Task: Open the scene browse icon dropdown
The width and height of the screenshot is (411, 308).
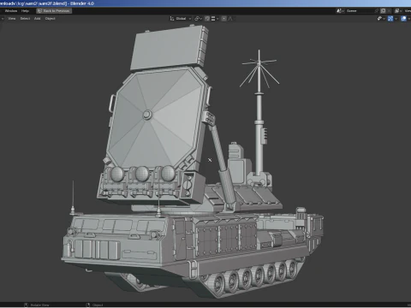Action: [341, 11]
